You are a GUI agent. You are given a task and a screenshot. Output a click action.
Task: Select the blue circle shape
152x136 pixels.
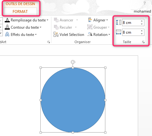(x=73, y=100)
